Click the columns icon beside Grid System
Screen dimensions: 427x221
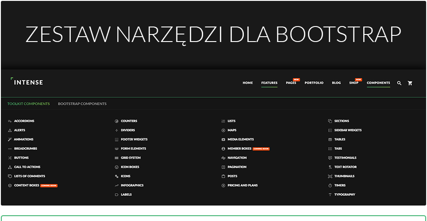coord(116,158)
